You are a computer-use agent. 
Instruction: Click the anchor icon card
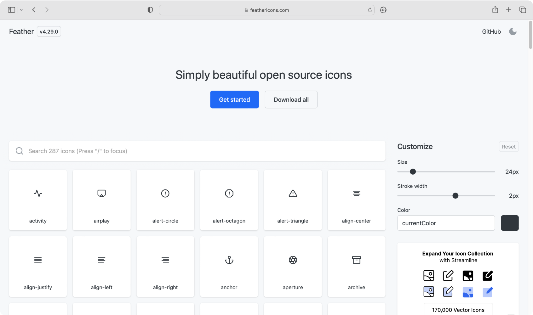[229, 267]
